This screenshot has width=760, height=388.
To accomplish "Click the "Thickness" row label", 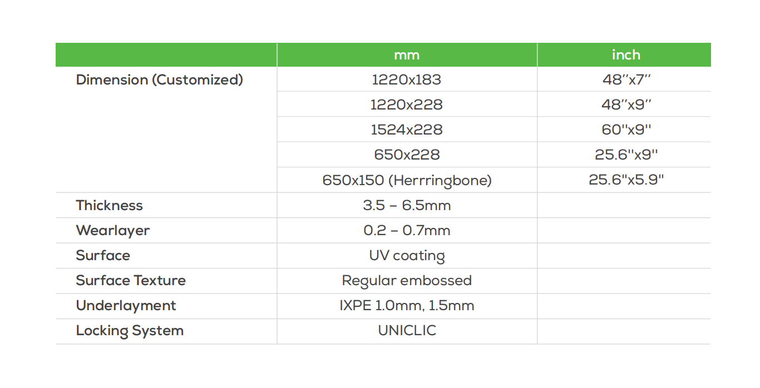I will [110, 205].
